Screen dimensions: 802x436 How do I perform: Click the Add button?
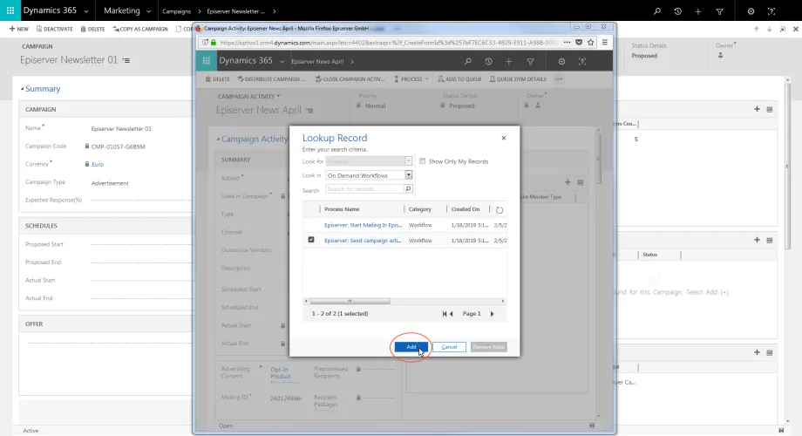click(x=411, y=347)
